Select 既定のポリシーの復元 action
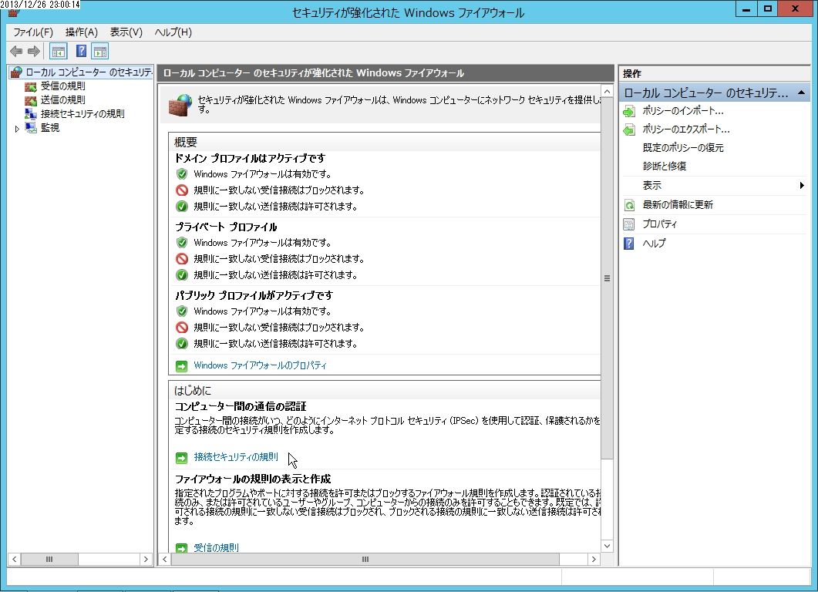This screenshot has width=818, height=592. pyautogui.click(x=683, y=148)
